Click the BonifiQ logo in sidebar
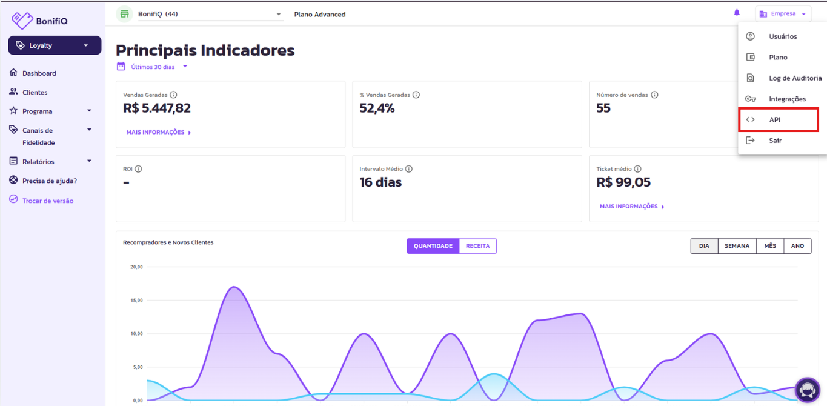Viewport: 827px width, 406px height. [40, 20]
